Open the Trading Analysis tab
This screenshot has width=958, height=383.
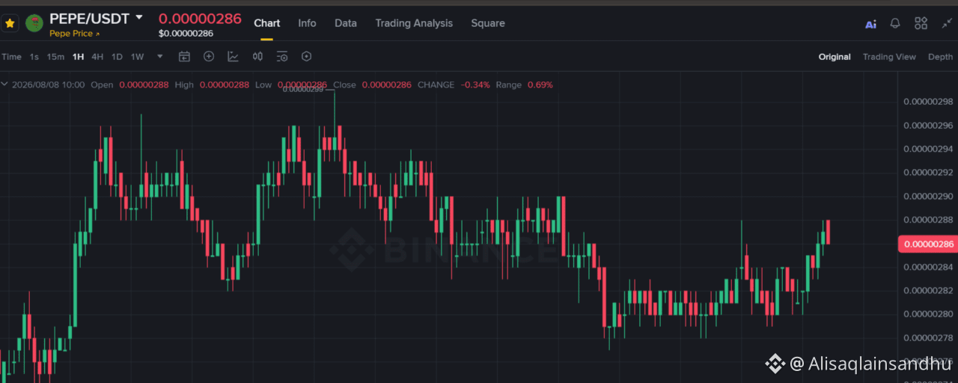[414, 23]
